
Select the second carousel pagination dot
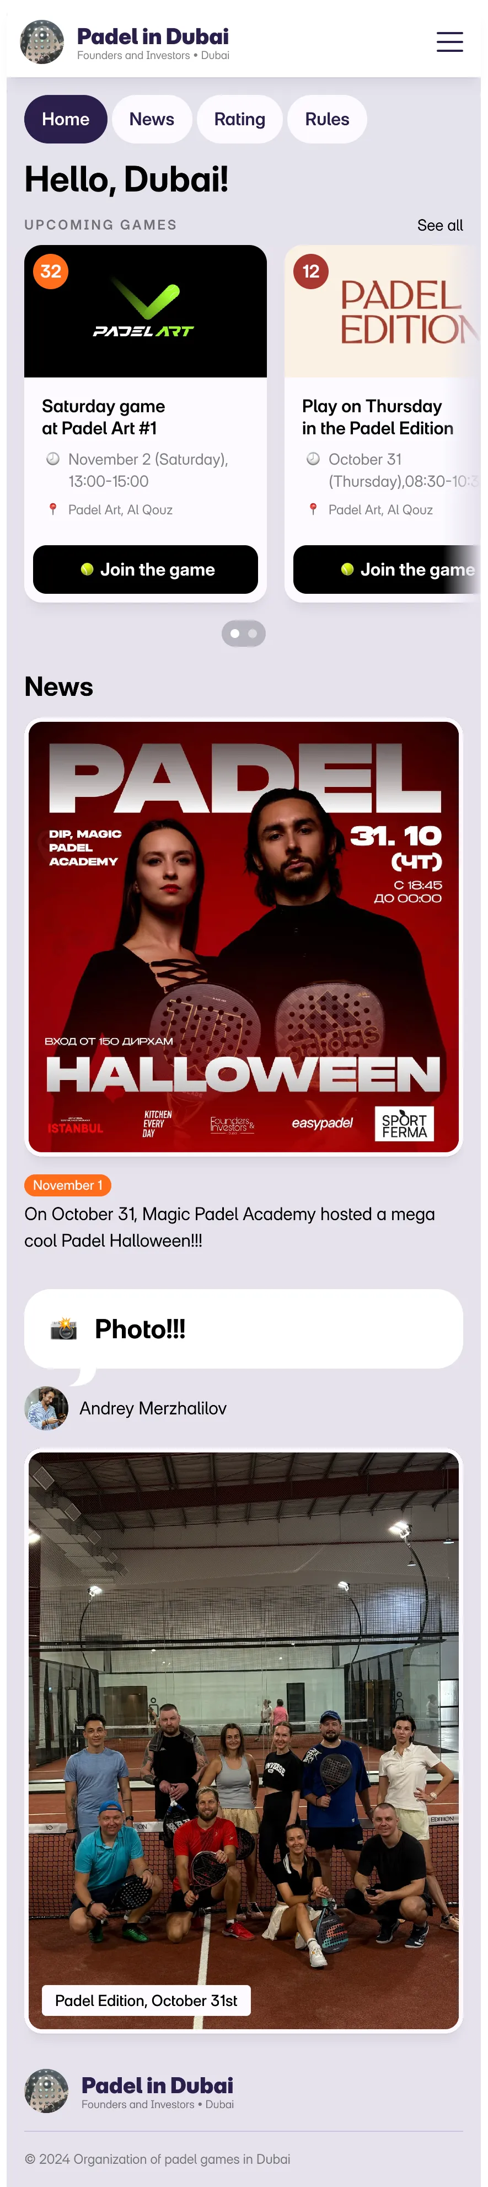253,634
